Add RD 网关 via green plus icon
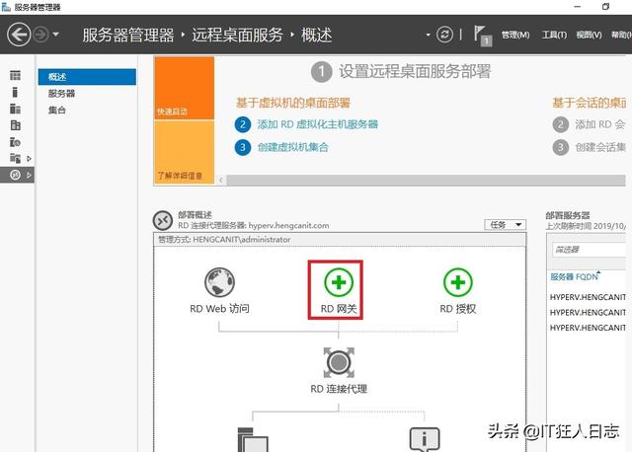Image resolution: width=632 pixels, height=452 pixels. tap(339, 283)
